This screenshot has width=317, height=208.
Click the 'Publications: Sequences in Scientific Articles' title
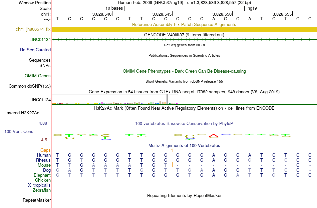click(x=184, y=55)
